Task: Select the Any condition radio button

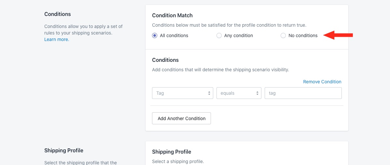Action: pyautogui.click(x=219, y=35)
